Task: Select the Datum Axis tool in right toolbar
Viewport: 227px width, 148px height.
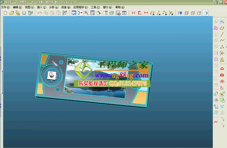Action: click(222, 34)
